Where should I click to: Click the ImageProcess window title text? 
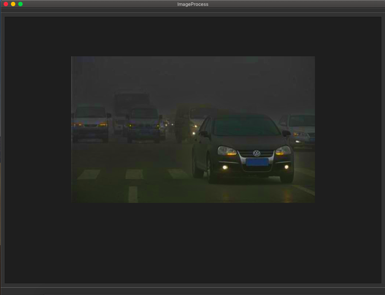[193, 4]
